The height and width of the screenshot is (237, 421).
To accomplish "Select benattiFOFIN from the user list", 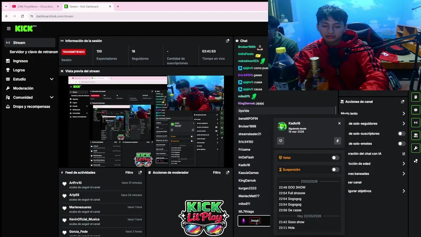I will pos(248,118).
